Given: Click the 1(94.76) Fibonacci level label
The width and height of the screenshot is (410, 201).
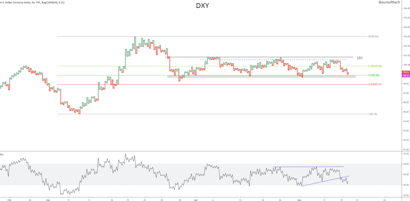Looking at the screenshot, I should pyautogui.click(x=373, y=114).
